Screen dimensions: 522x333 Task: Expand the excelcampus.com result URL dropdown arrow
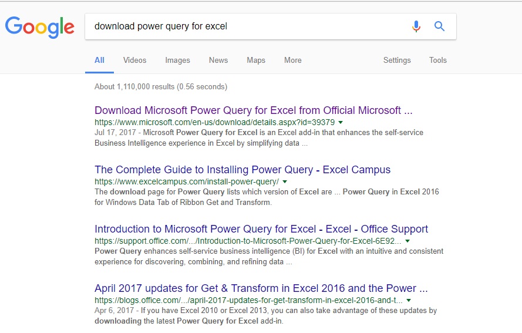(285, 182)
